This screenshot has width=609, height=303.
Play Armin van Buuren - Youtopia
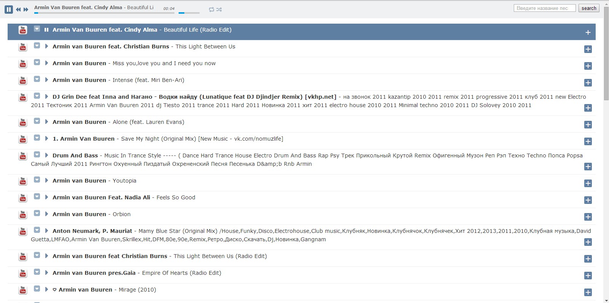click(46, 181)
